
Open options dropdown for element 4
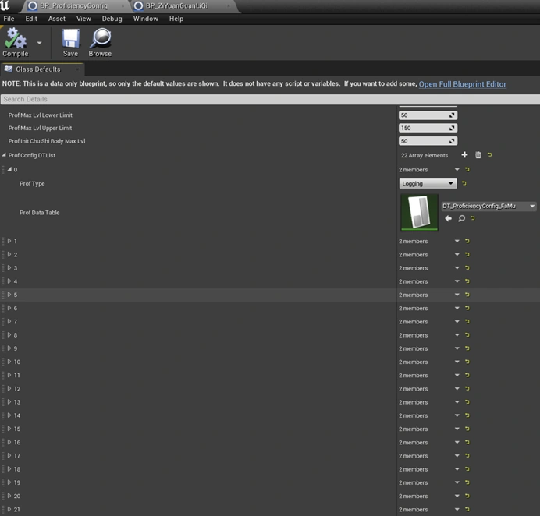pyautogui.click(x=457, y=281)
